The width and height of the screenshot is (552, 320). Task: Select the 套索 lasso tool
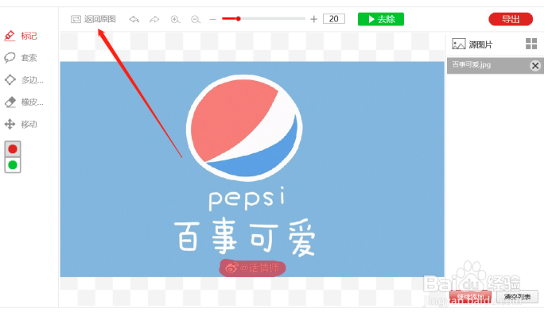[x=21, y=58]
